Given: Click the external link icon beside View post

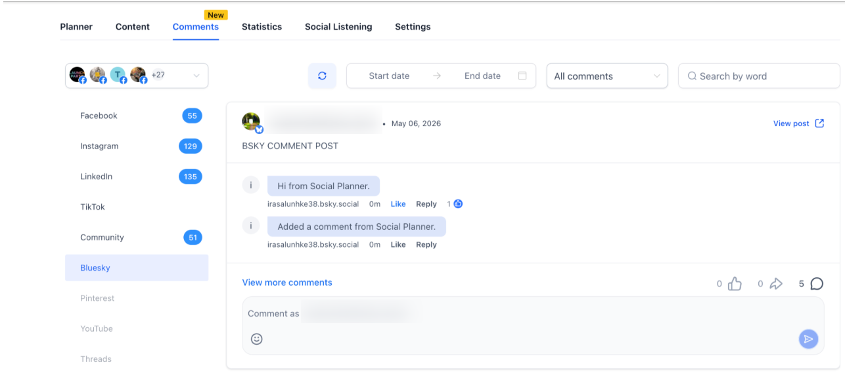Looking at the screenshot, I should [819, 123].
